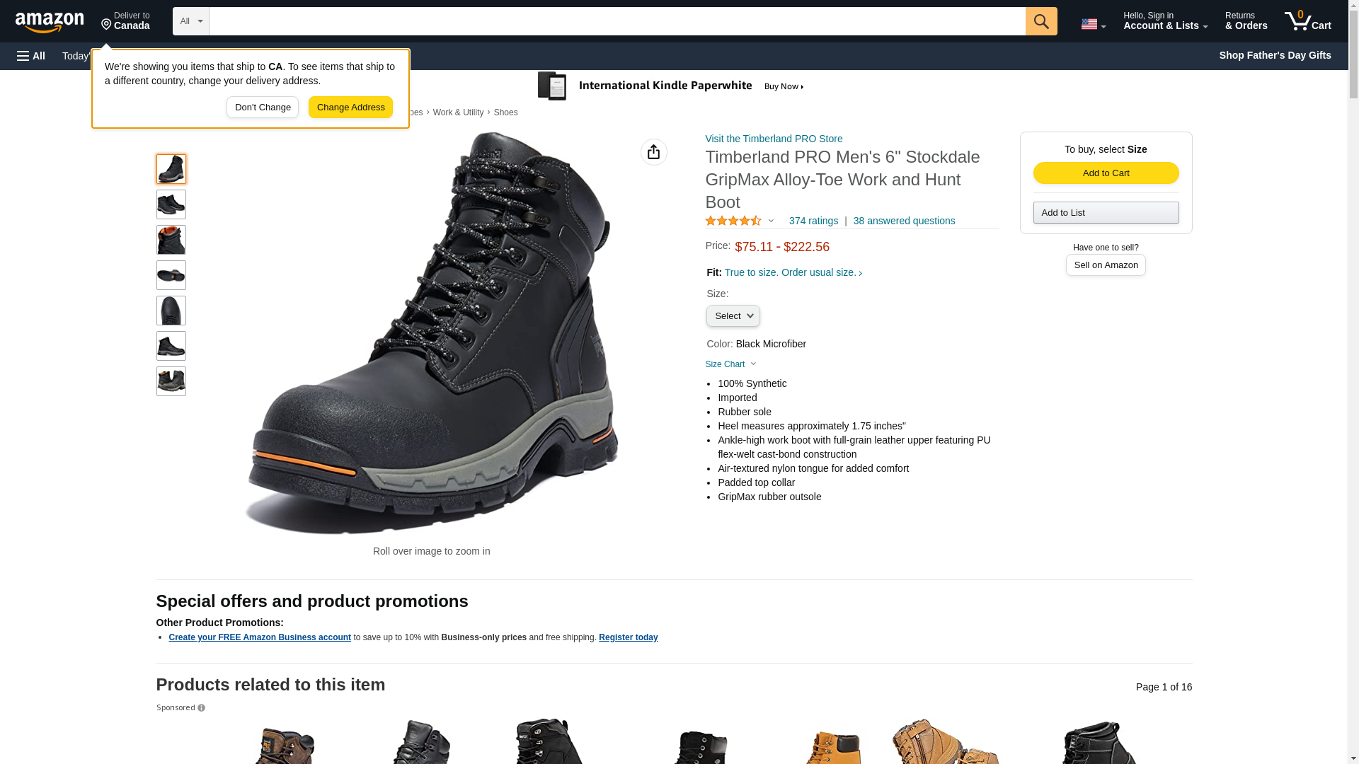Image resolution: width=1359 pixels, height=764 pixels.
Task: Expand the search category All dropdown
Action: [191, 21]
